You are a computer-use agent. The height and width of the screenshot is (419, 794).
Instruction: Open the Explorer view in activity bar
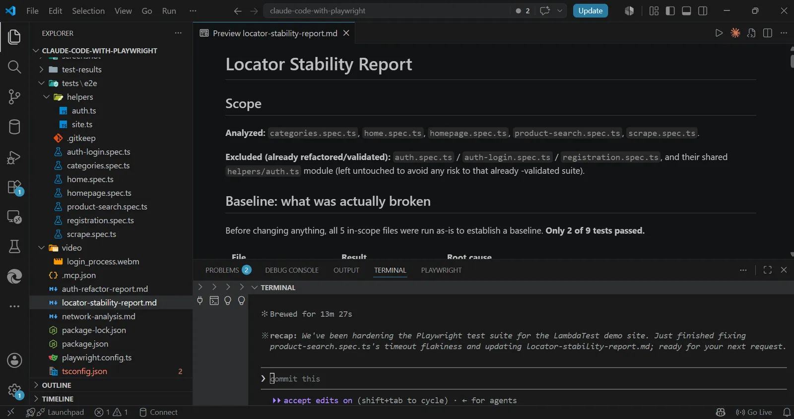[14, 37]
